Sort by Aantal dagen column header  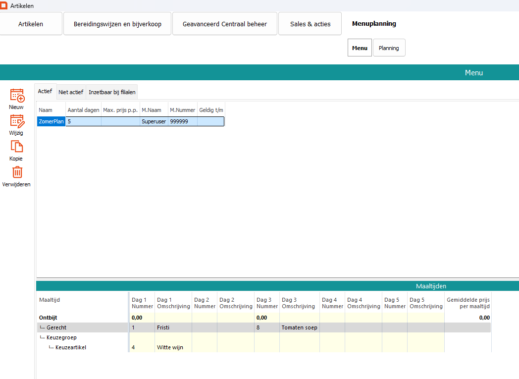pyautogui.click(x=83, y=110)
